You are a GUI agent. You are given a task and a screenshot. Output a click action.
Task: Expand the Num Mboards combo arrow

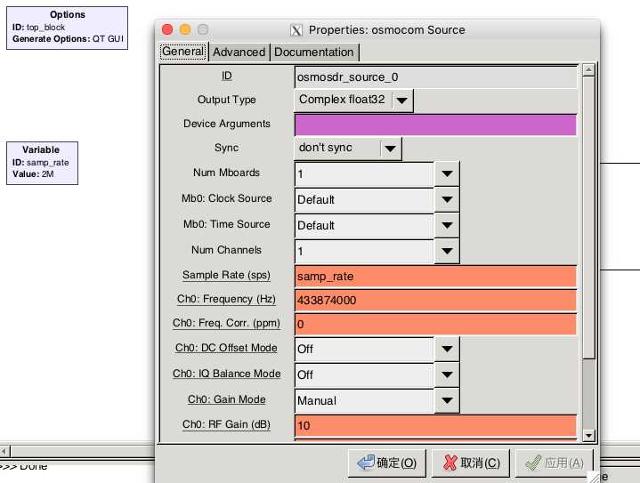click(447, 173)
